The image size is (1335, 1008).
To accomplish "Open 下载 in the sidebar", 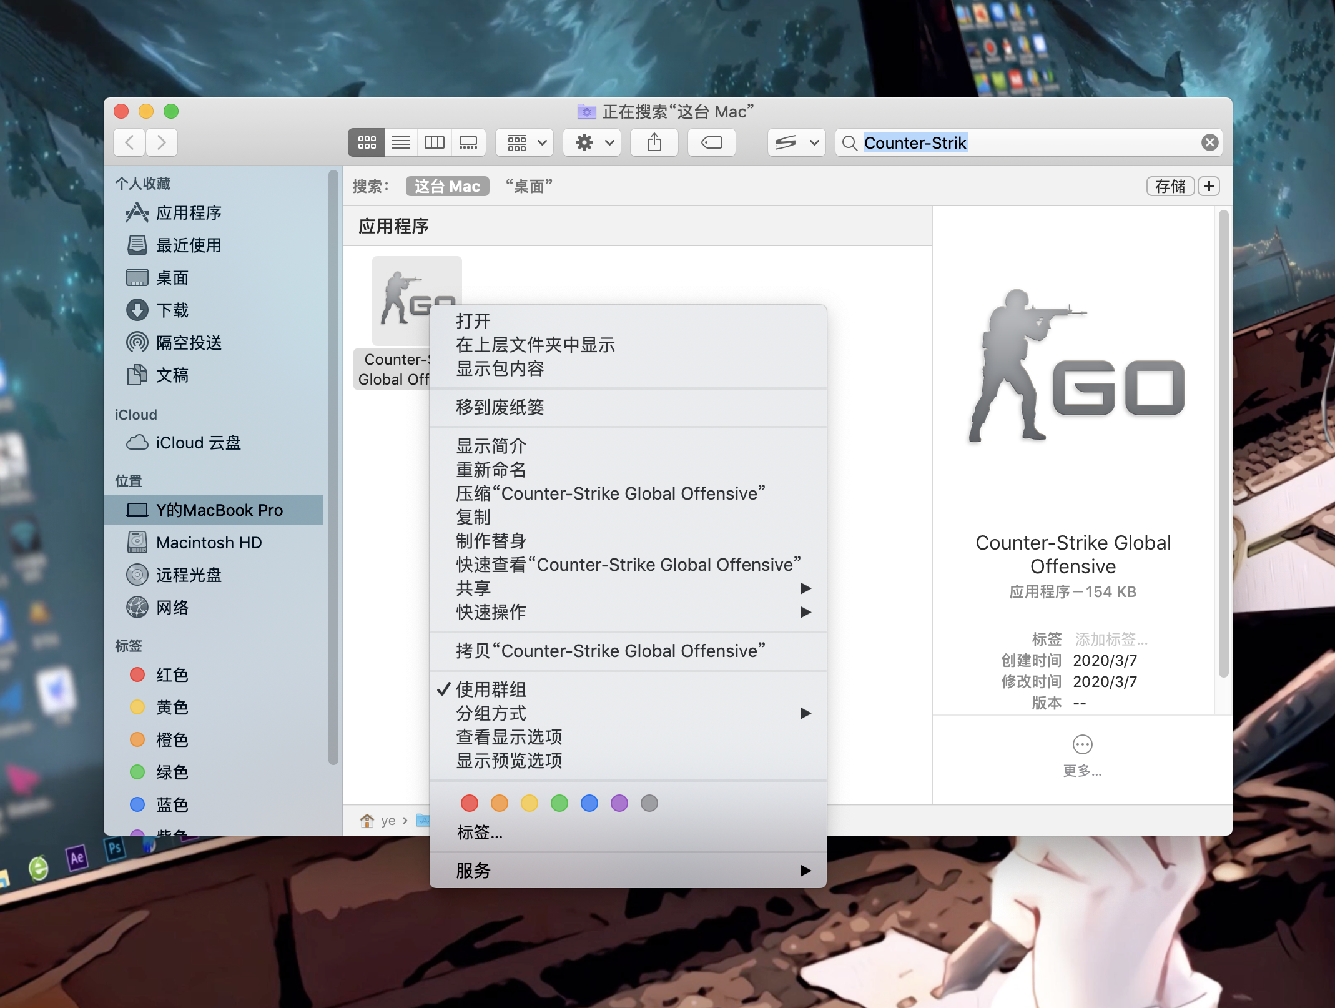I will click(x=215, y=310).
